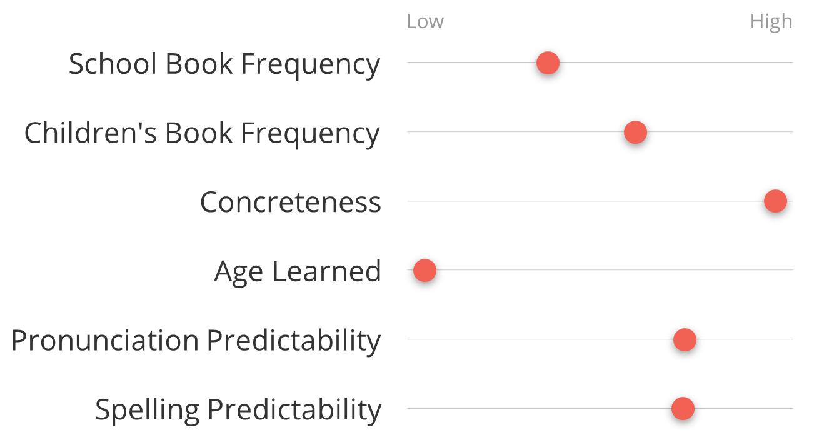
Task: Click the high end of the Spelling Predictability track
Action: point(788,409)
